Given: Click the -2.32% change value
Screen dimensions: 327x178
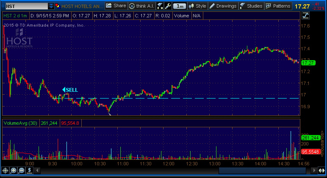Looking at the screenshot, I should coord(318,8).
